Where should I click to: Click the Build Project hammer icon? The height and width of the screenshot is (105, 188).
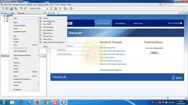51,8
